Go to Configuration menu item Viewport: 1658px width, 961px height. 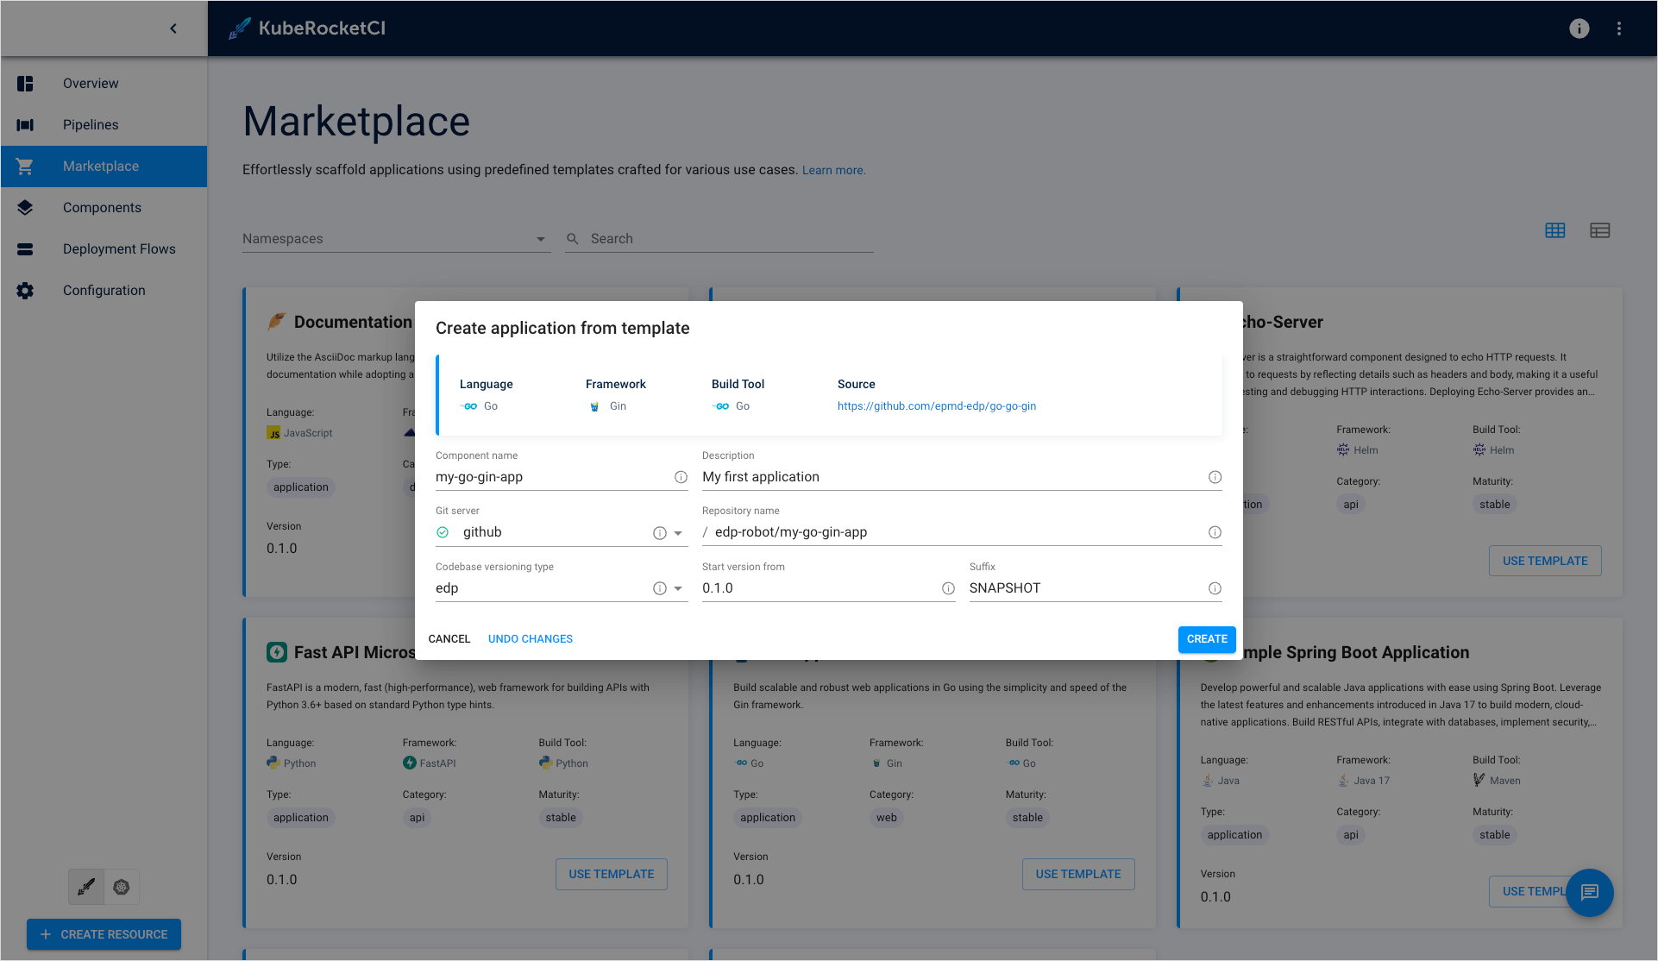point(104,291)
